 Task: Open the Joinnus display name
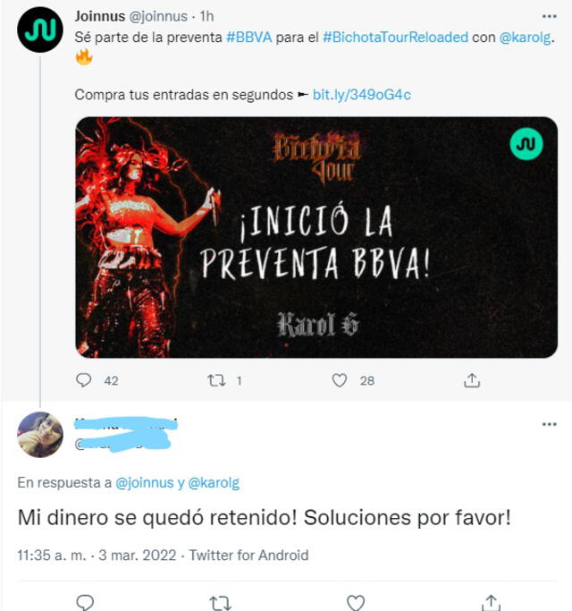tap(100, 16)
